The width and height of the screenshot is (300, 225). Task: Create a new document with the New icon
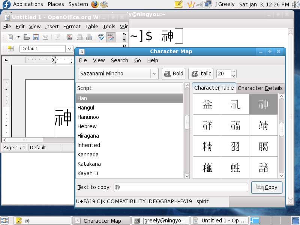(x=10, y=37)
